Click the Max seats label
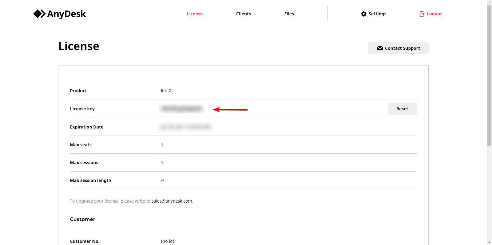This screenshot has width=492, height=245. 81,145
